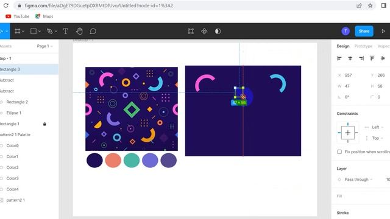The image size is (390, 219).
Task: Click the Align right icon
Action: pos(361,58)
